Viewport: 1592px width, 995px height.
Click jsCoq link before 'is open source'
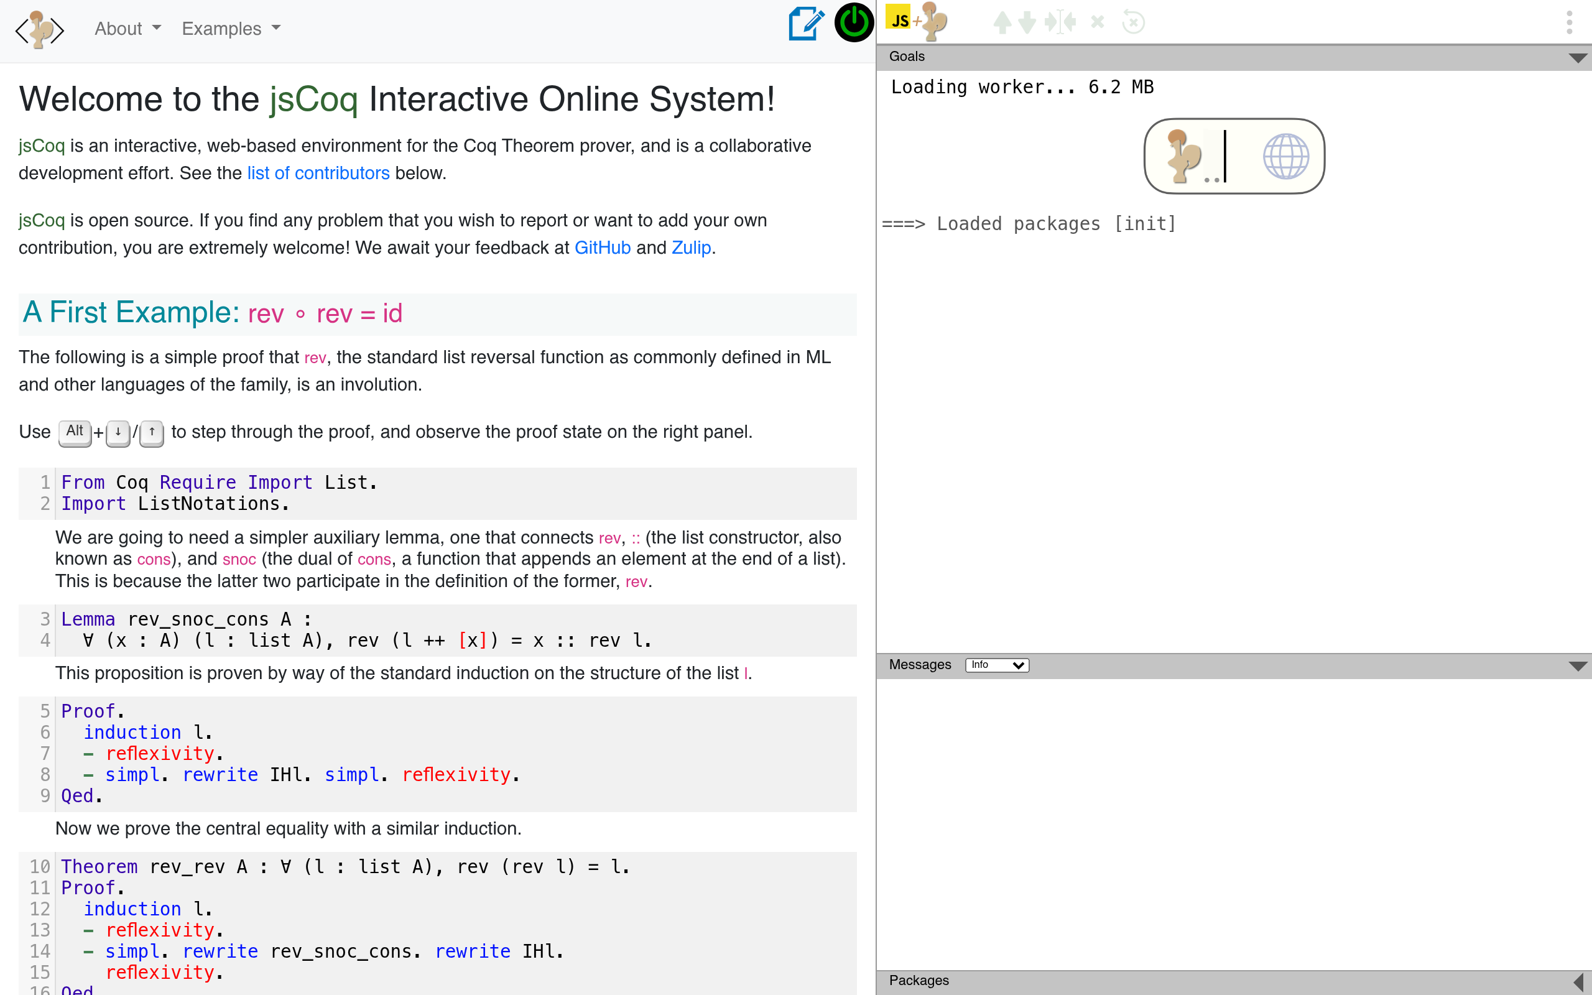click(42, 220)
